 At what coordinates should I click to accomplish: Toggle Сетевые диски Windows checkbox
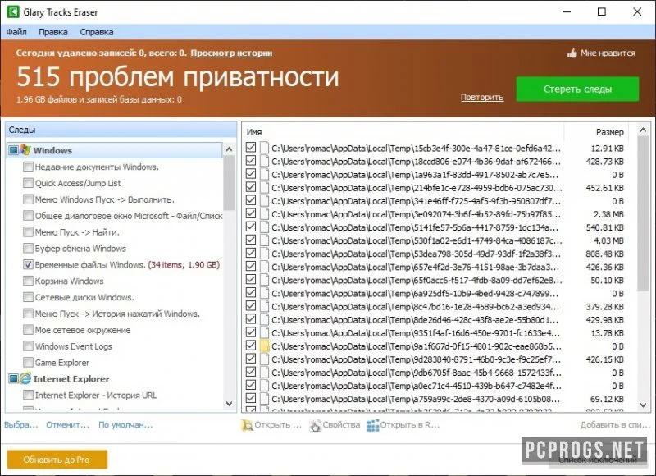[x=28, y=297]
